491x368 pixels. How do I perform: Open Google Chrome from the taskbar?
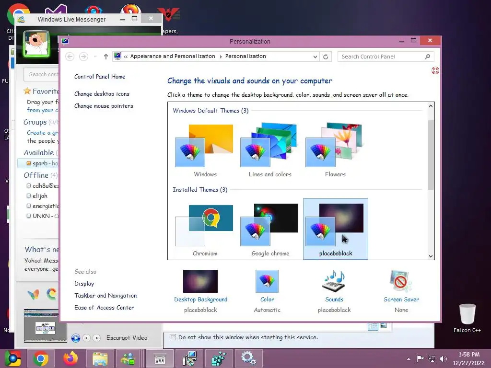pyautogui.click(x=41, y=358)
